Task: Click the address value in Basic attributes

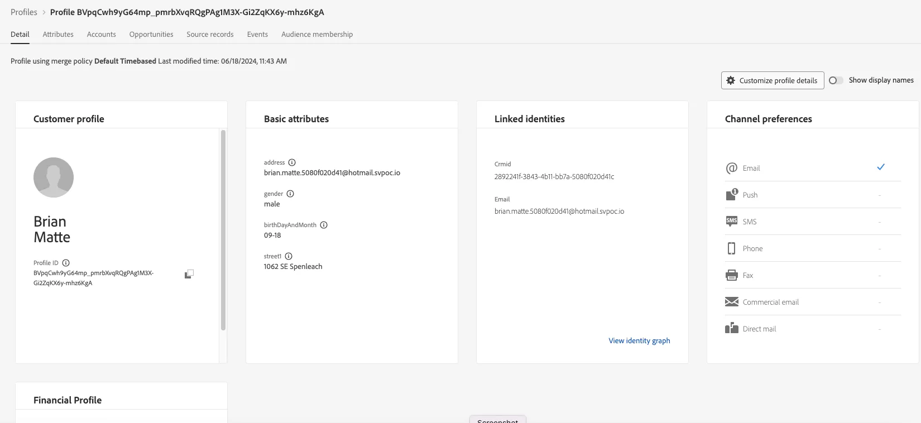Action: [x=332, y=172]
